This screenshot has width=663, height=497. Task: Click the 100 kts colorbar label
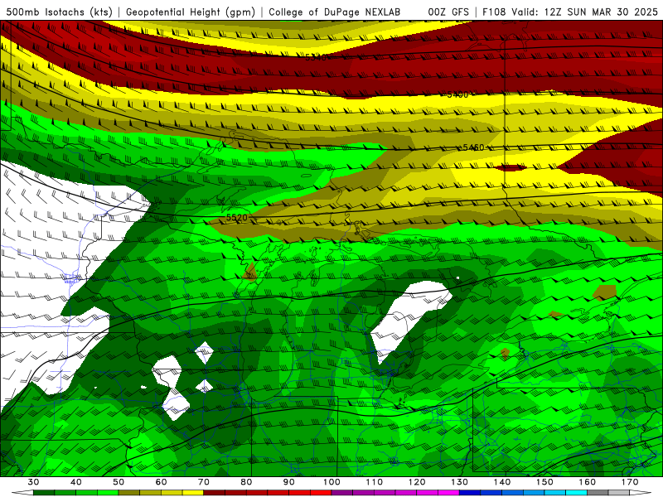tap(331, 482)
